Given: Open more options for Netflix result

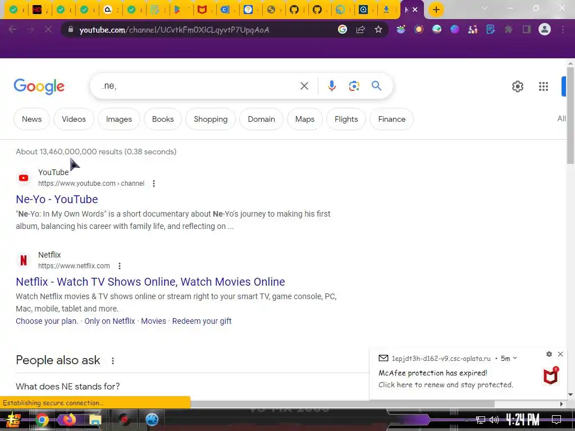Looking at the screenshot, I should (120, 265).
